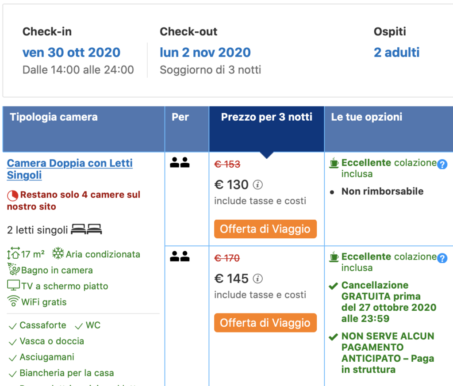Click info icon next to € 130
The width and height of the screenshot is (453, 386).
tap(258, 184)
